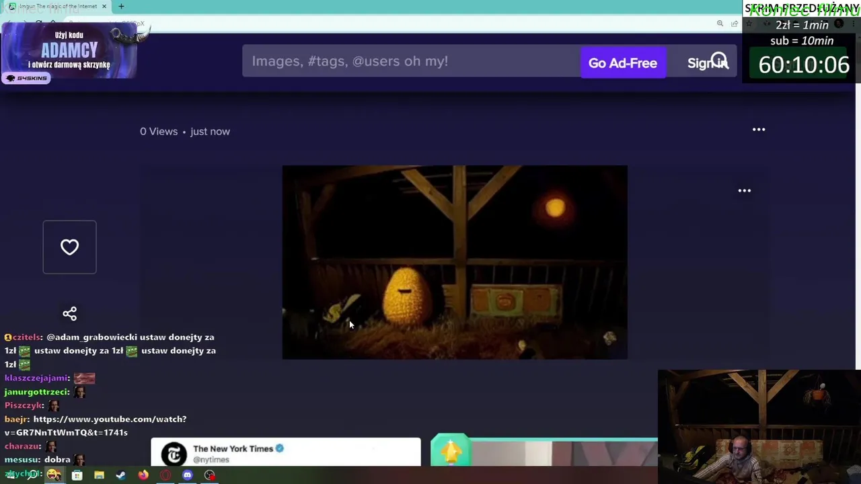This screenshot has height=484, width=861.
Task: Focus the Imgur search input field
Action: (411, 61)
